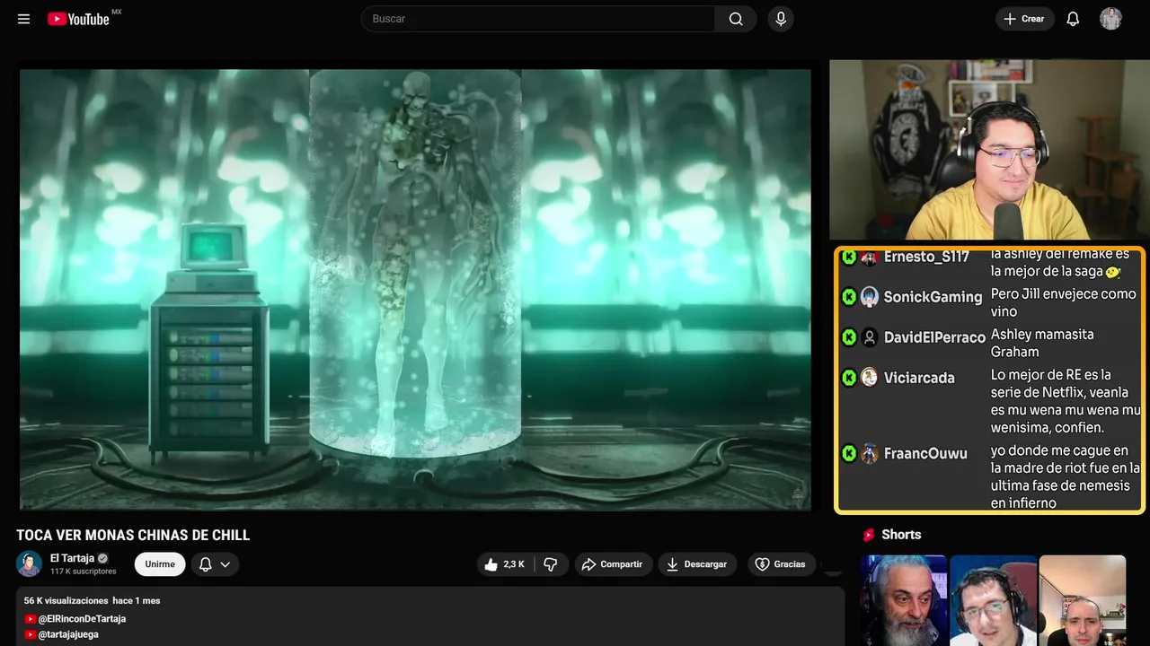Like the video showing 2,3 K
This screenshot has width=1150, height=646.
(504, 564)
